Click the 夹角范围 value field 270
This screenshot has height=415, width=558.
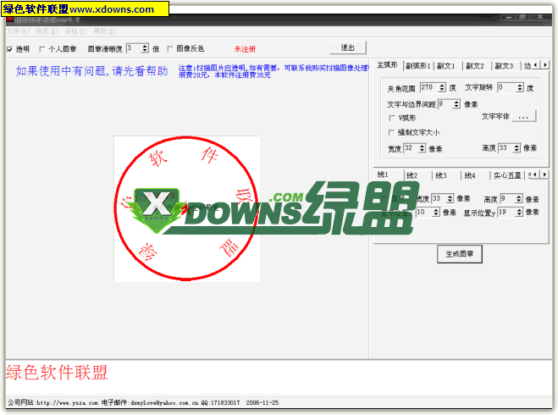(429, 87)
